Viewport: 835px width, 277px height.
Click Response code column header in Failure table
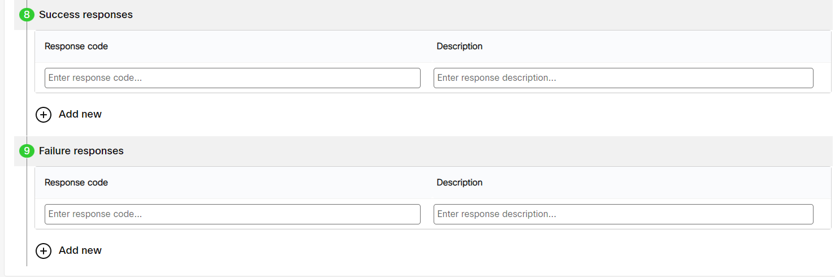pos(76,183)
